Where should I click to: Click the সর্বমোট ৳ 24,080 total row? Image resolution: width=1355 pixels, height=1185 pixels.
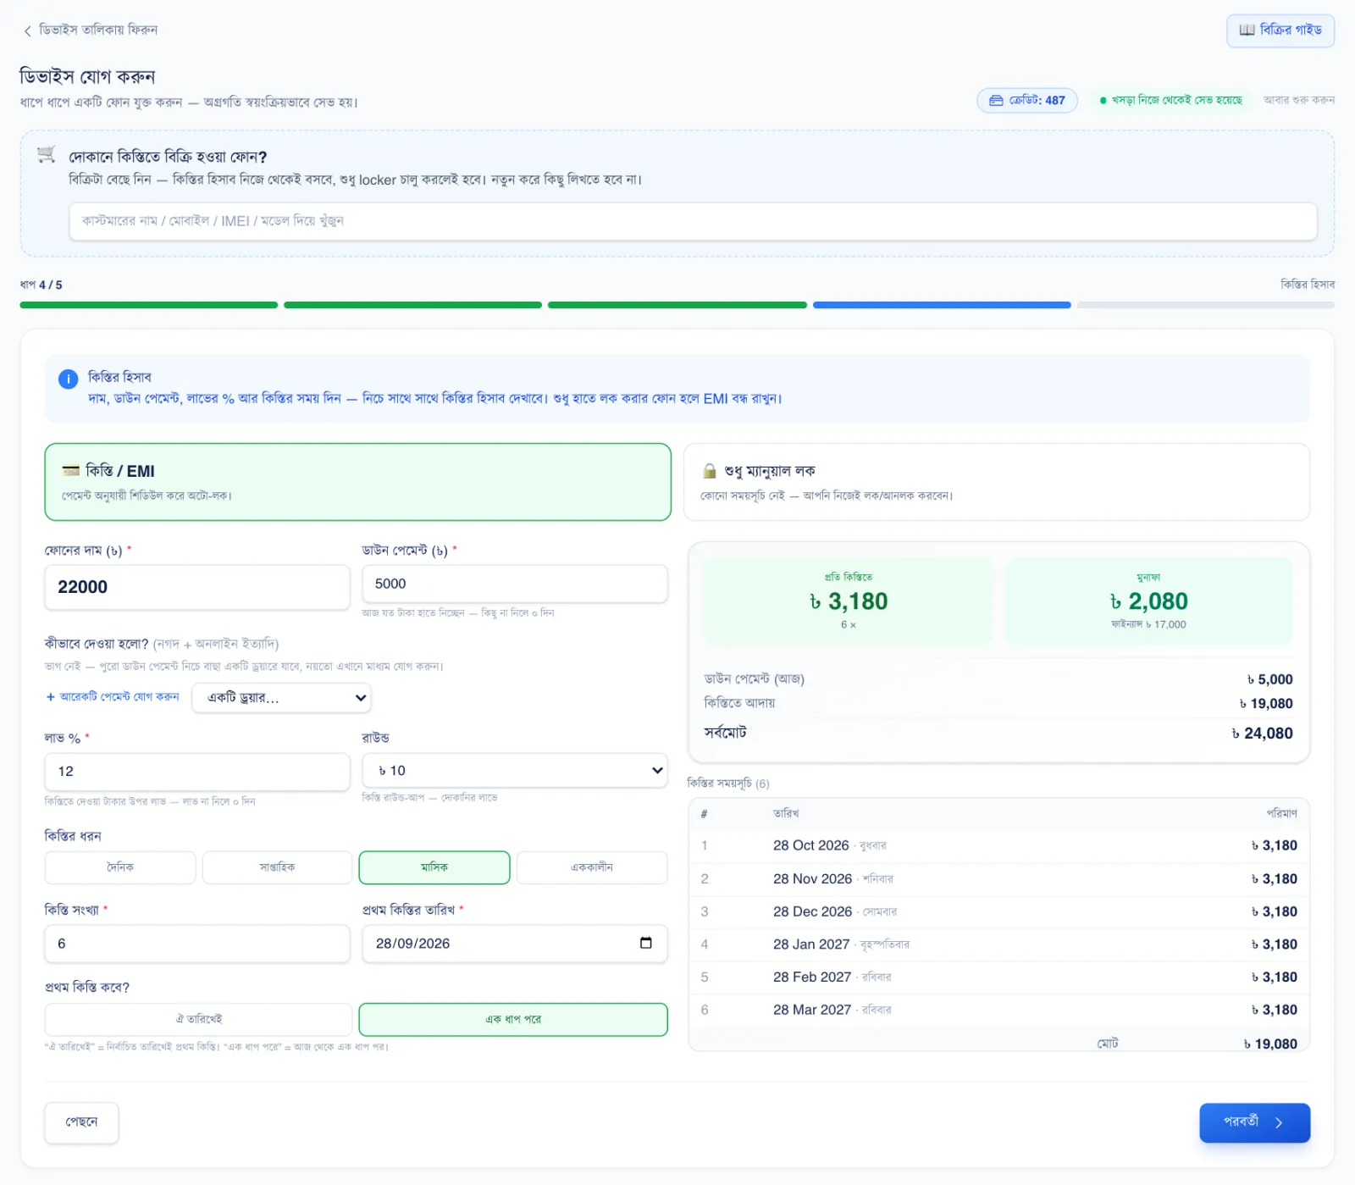coord(998,734)
